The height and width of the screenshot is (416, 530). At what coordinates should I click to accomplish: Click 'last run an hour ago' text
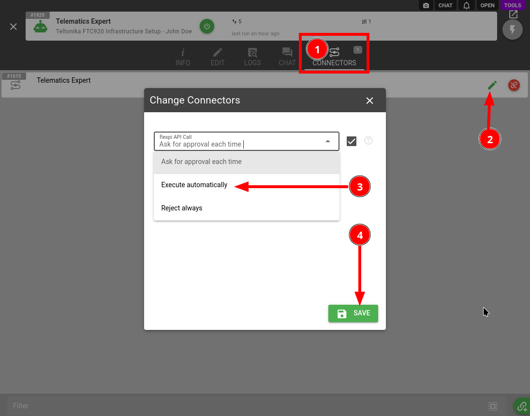(255, 33)
